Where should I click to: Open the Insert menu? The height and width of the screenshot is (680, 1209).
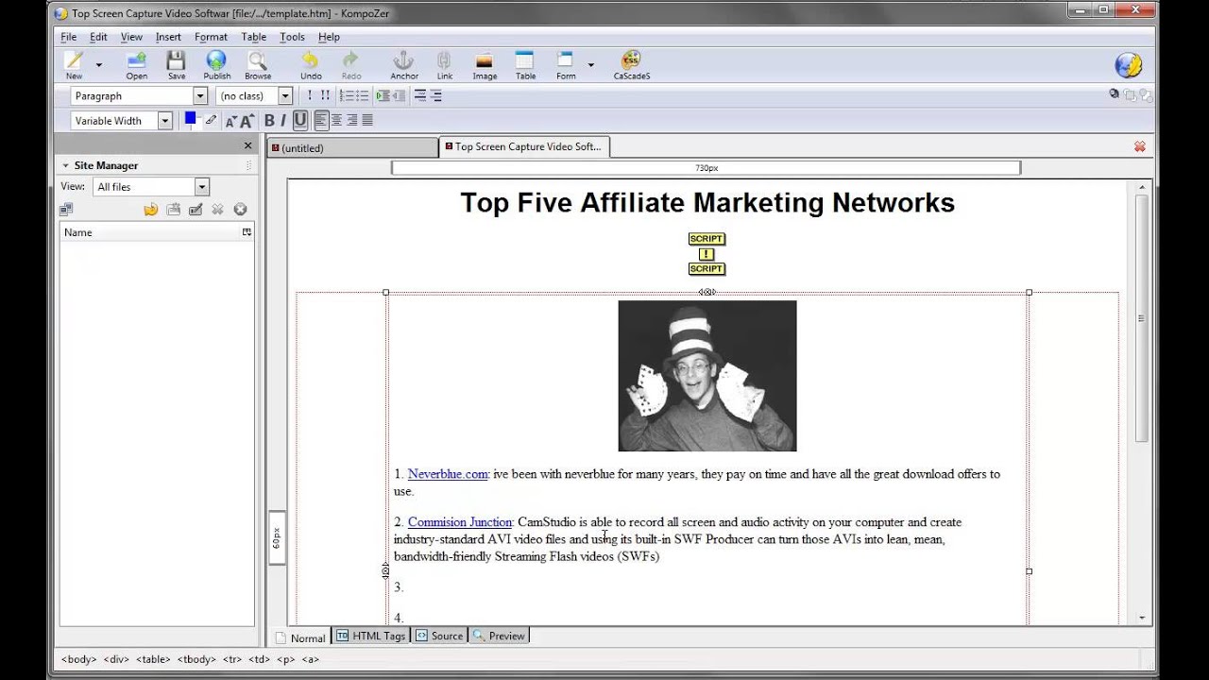coord(168,37)
